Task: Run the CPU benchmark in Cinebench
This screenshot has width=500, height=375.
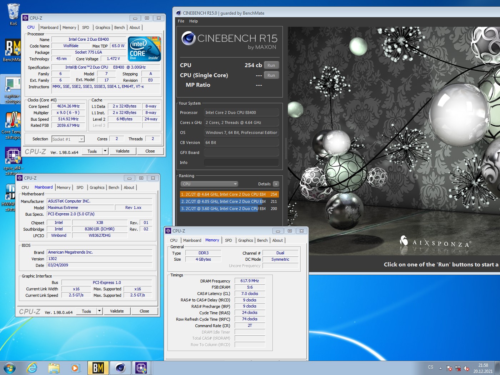Action: [271, 65]
